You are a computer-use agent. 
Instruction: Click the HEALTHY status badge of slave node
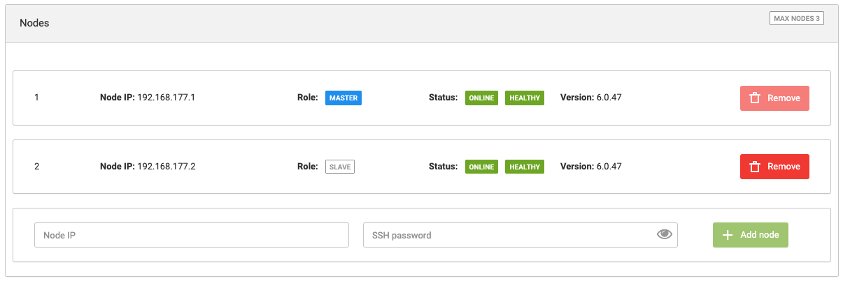point(525,167)
